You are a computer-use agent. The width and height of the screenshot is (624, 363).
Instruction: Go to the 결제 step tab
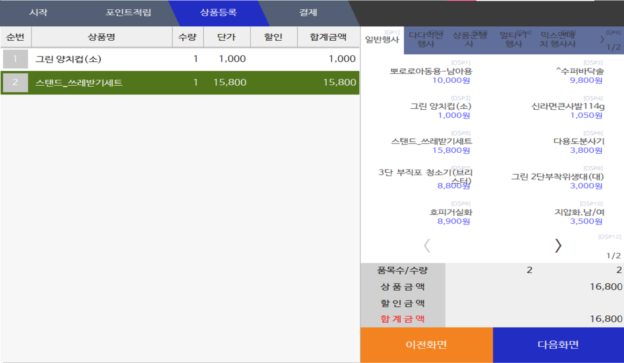click(x=308, y=13)
